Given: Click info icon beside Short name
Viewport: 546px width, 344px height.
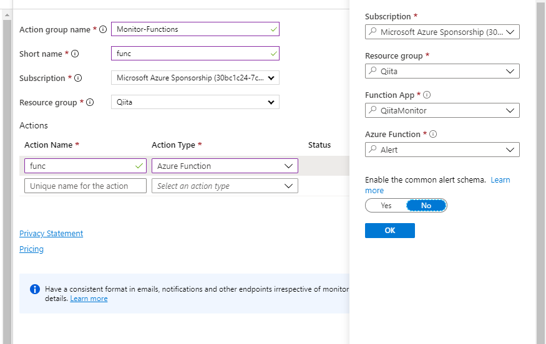Looking at the screenshot, I should [75, 54].
